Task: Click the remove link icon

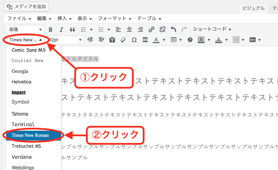Action: [162, 30]
